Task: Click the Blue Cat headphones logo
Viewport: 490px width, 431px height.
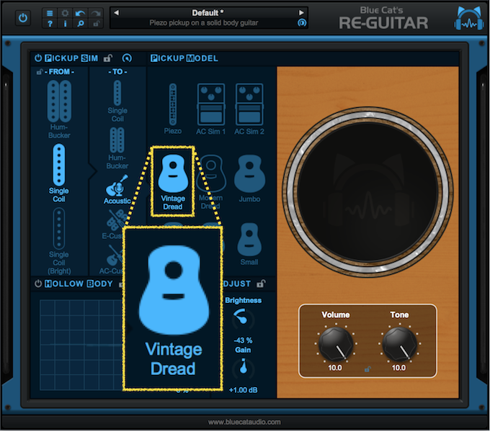Action: click(x=469, y=19)
